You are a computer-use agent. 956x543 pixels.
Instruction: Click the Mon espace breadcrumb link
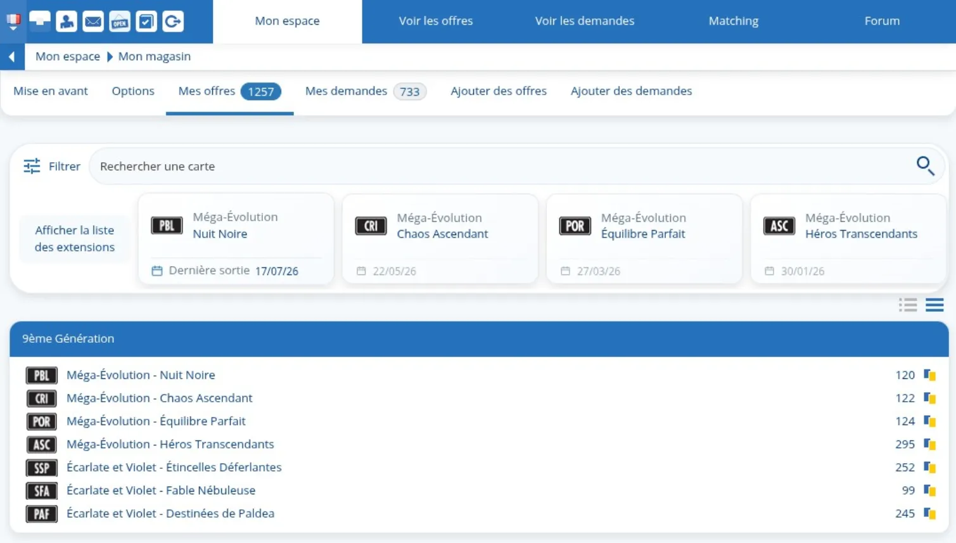[68, 56]
